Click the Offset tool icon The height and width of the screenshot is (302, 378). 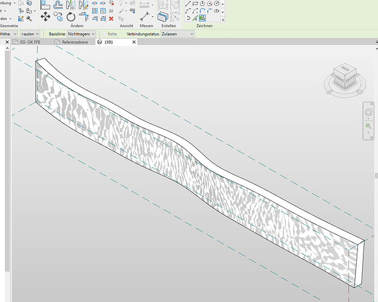59,5
